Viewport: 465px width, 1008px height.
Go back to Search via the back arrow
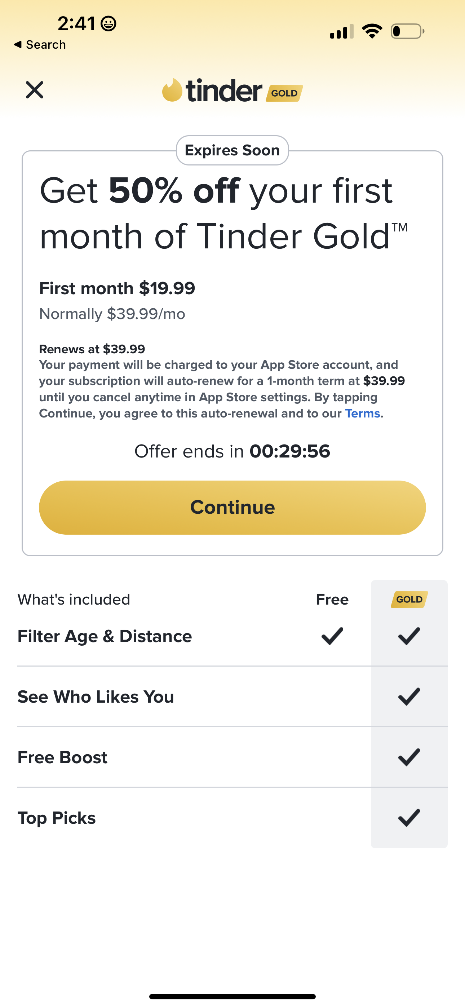39,45
